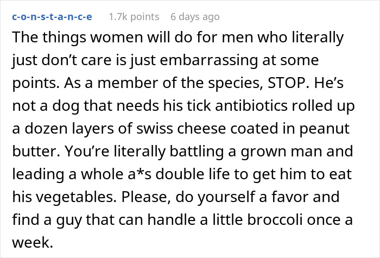Click the 1.7k points score label
The image size is (380, 258).
tap(134, 17)
